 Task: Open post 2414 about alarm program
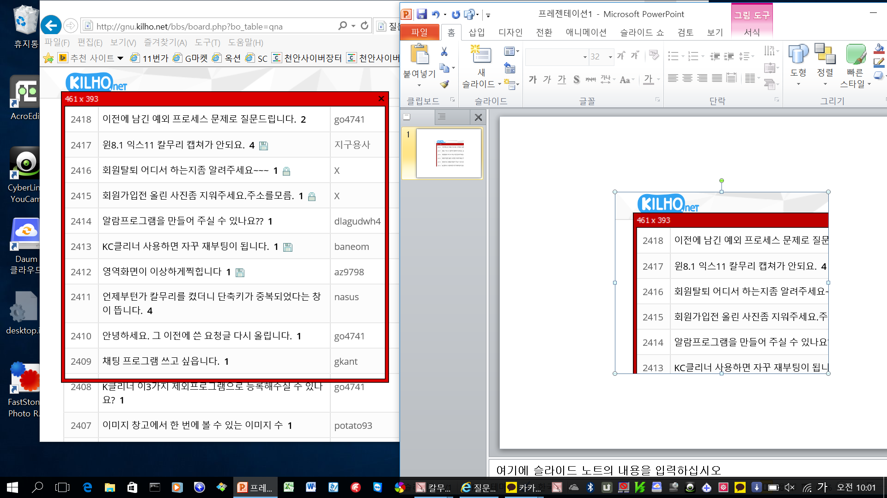click(x=183, y=221)
